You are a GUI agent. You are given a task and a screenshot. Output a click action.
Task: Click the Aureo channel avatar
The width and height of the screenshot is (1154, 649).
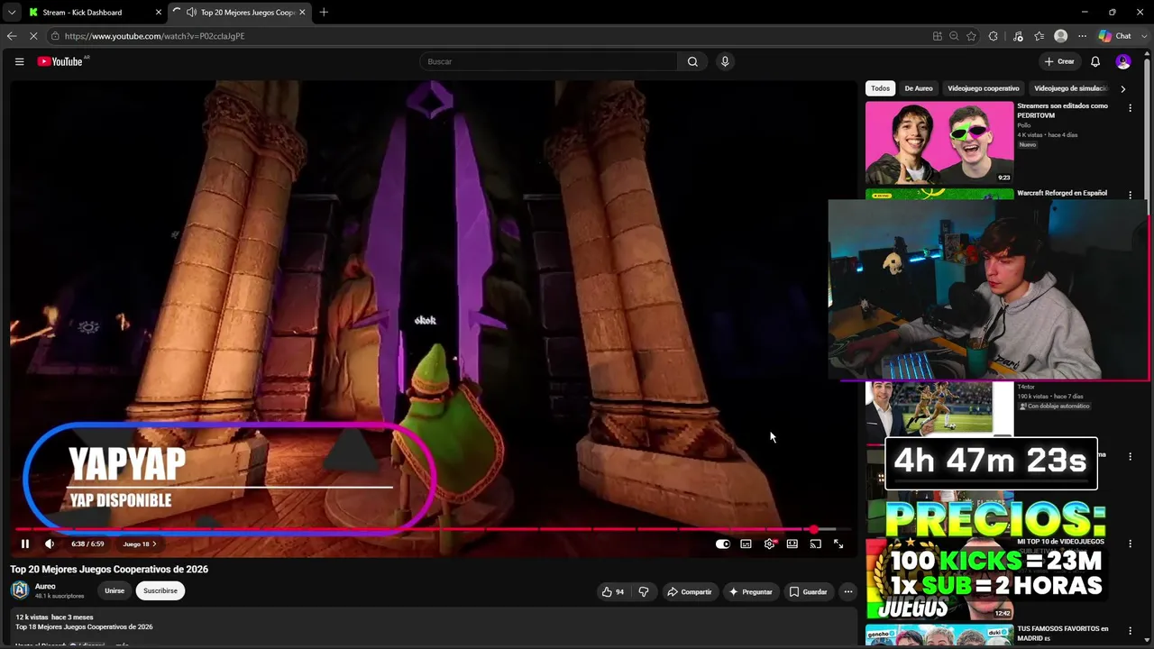[20, 590]
